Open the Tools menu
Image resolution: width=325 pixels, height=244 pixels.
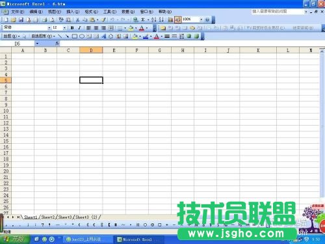(110, 12)
